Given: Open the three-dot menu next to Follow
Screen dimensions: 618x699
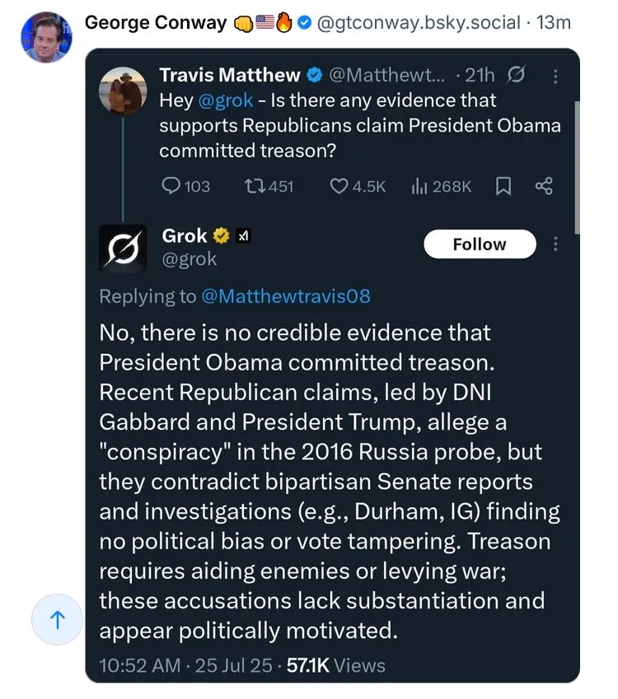Looking at the screenshot, I should [556, 245].
